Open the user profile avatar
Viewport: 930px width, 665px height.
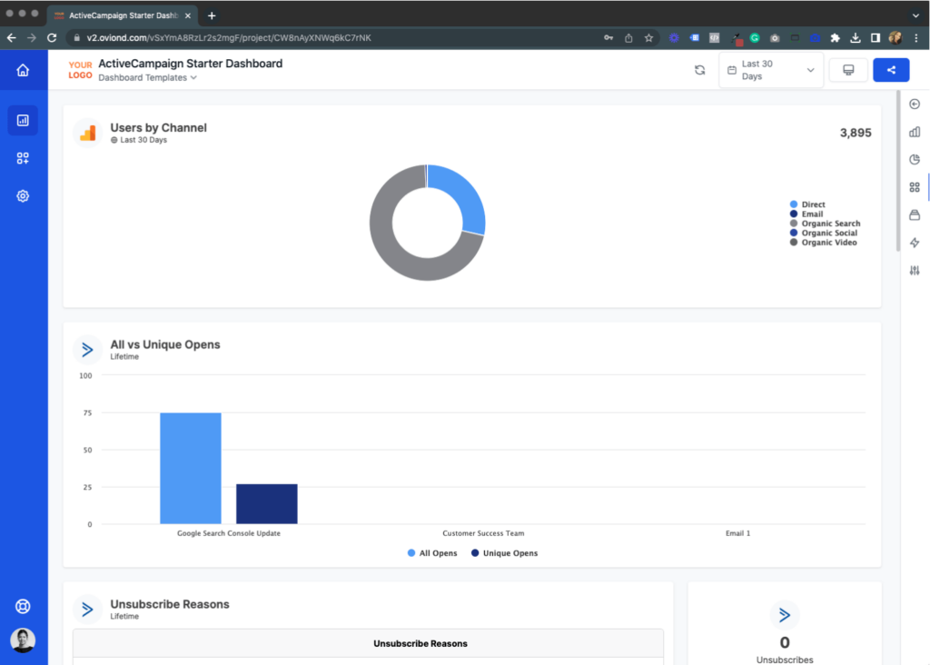23,640
